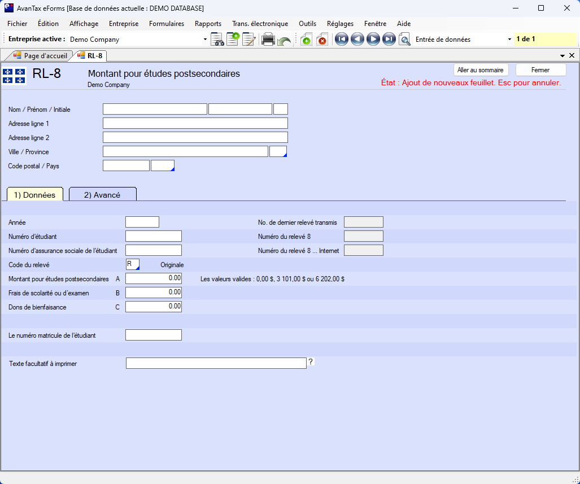Open the Entreprise active dropdown

(x=205, y=40)
